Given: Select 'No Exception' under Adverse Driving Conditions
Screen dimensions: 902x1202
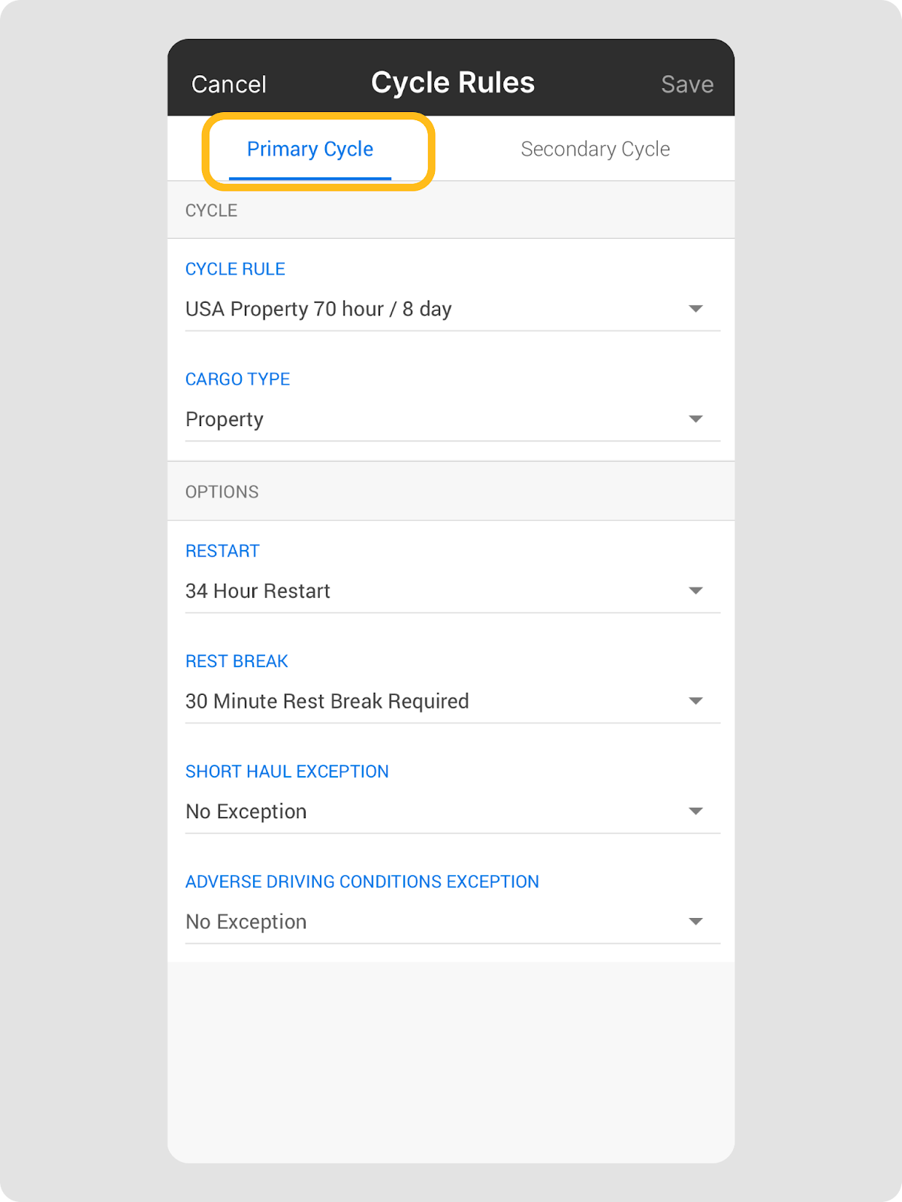Looking at the screenshot, I should pos(246,922).
